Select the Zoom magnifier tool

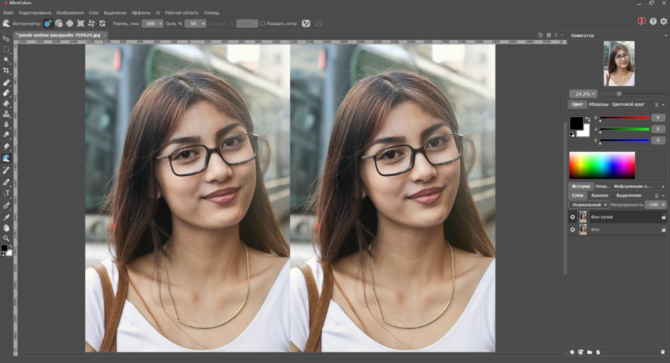click(x=6, y=238)
